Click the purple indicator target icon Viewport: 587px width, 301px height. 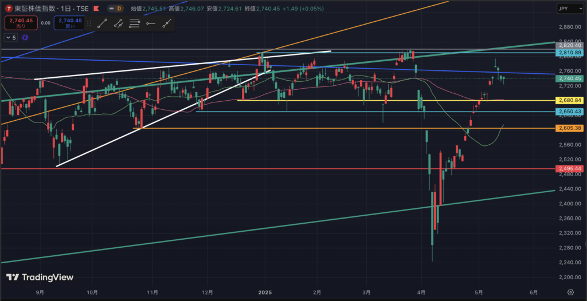pos(25,37)
